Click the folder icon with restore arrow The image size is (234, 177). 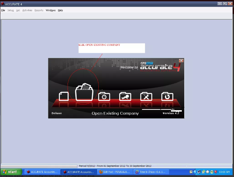coord(167,97)
